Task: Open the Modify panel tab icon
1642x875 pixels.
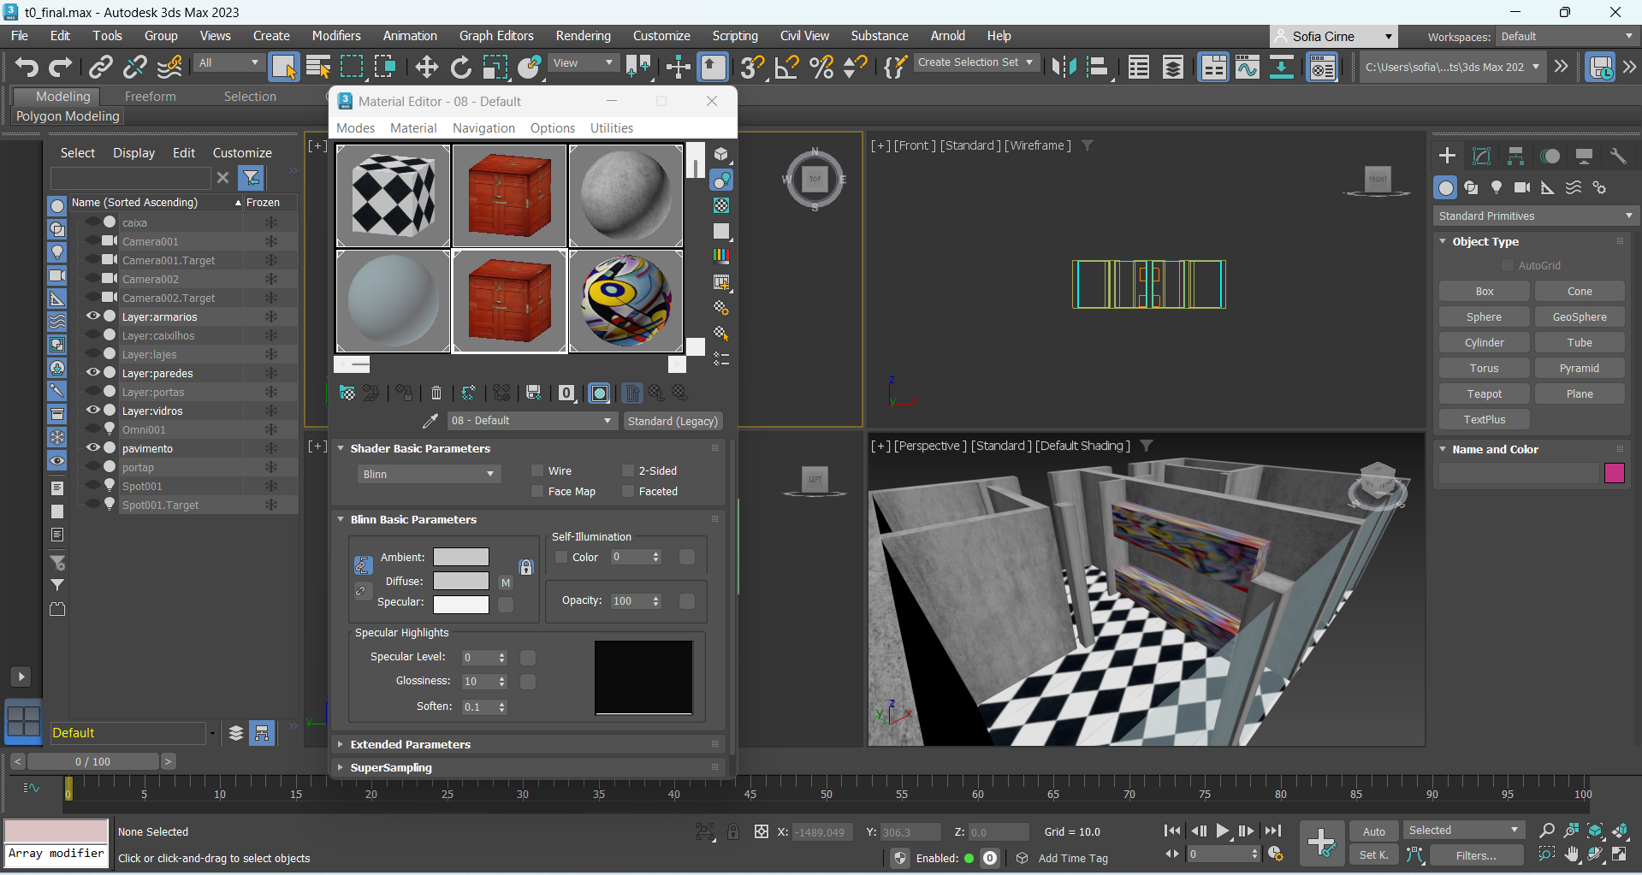Action: click(1481, 156)
